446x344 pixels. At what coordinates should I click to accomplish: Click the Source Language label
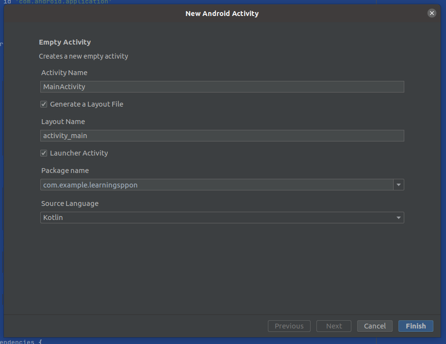pyautogui.click(x=70, y=203)
